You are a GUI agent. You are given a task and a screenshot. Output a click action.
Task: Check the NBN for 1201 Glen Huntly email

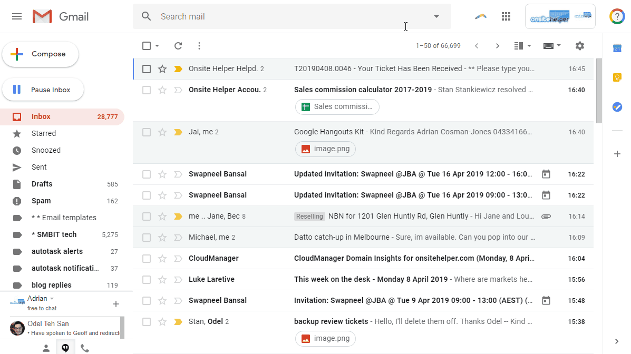[x=147, y=217]
